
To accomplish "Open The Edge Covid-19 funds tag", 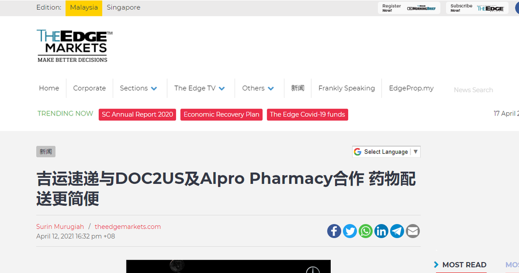I will 308,115.
